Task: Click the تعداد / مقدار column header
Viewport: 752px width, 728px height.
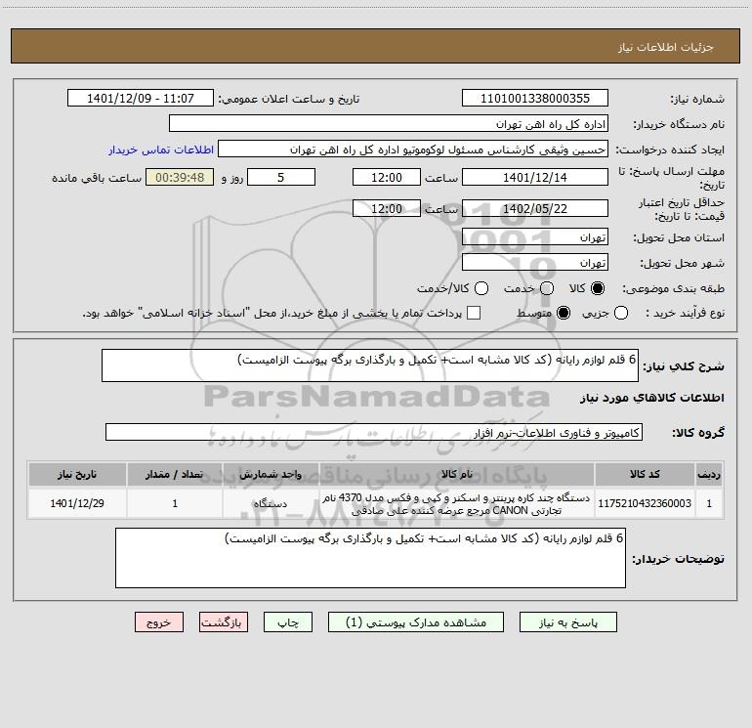Action: click(x=175, y=474)
